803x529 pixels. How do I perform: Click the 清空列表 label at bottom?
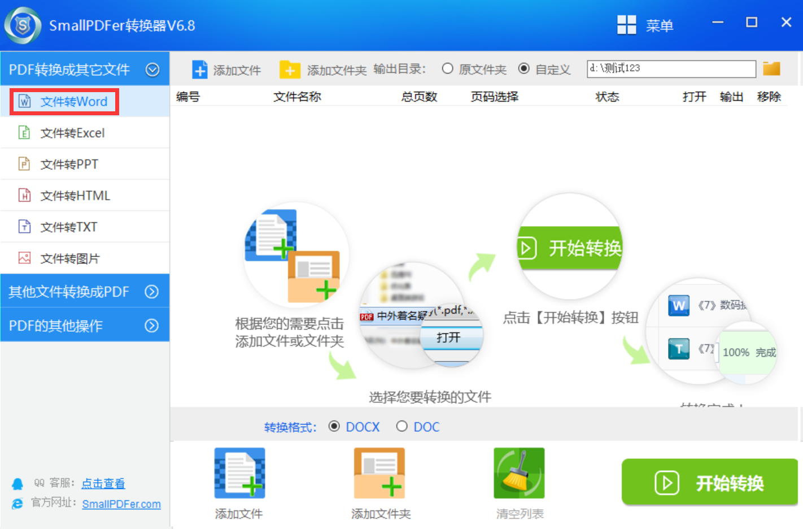[520, 514]
